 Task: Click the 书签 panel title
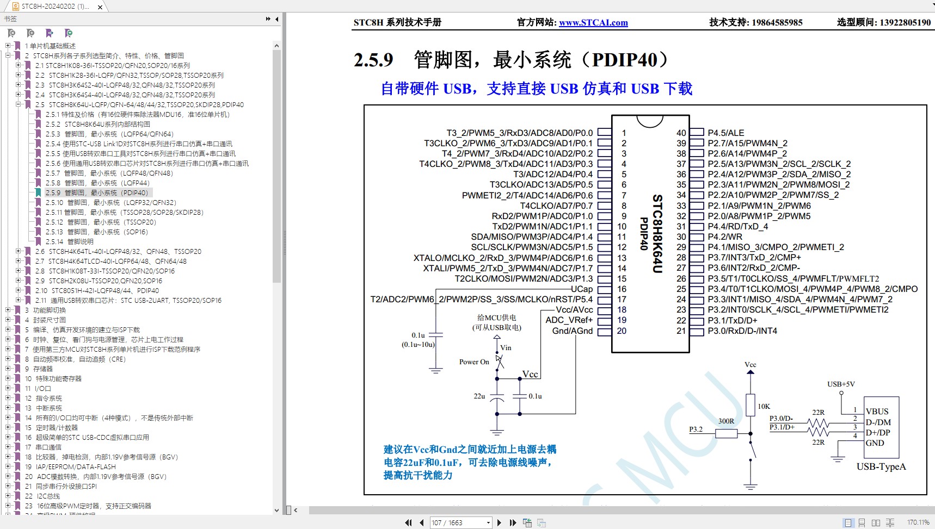[x=10, y=19]
